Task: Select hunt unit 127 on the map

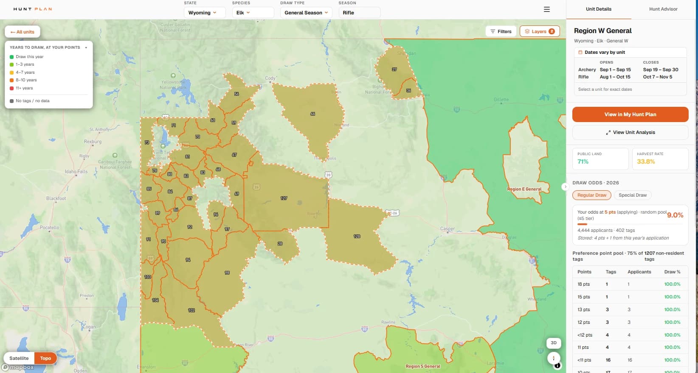Action: coord(284,198)
